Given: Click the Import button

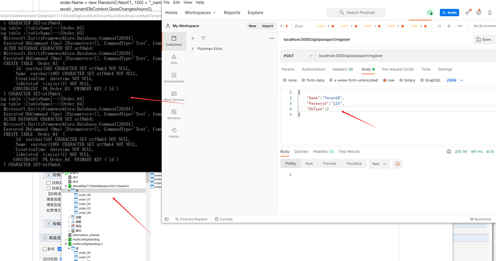Looking at the screenshot, I should point(267,26).
